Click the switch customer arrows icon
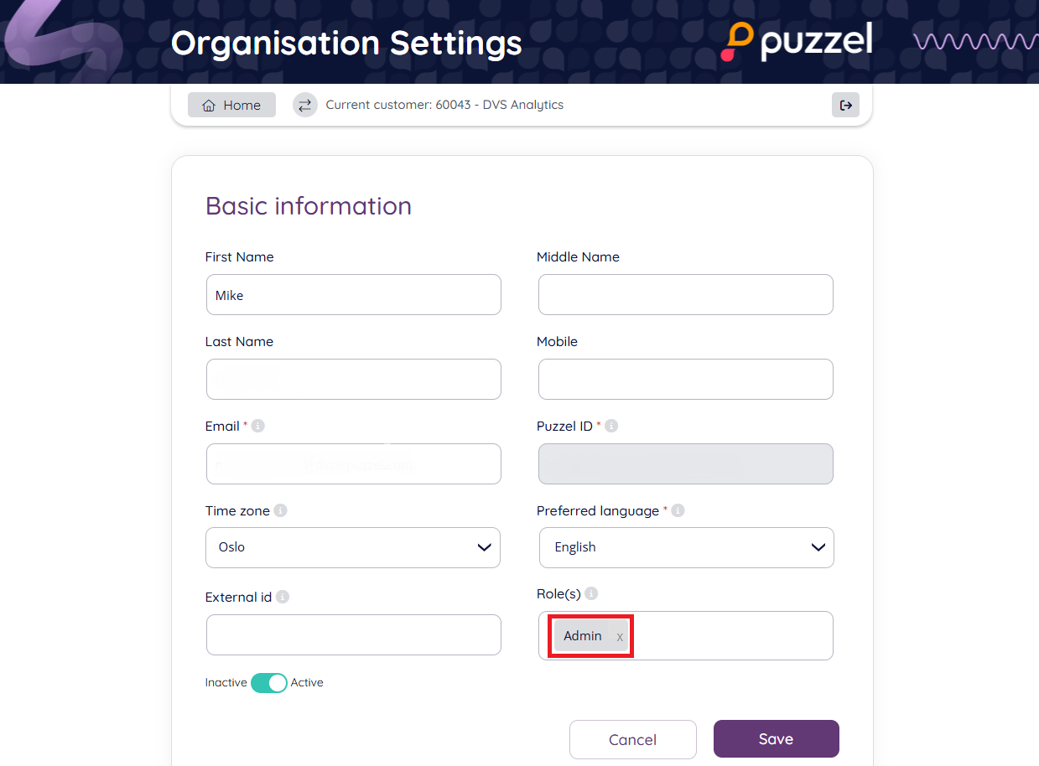Image resolution: width=1039 pixels, height=766 pixels. (305, 105)
